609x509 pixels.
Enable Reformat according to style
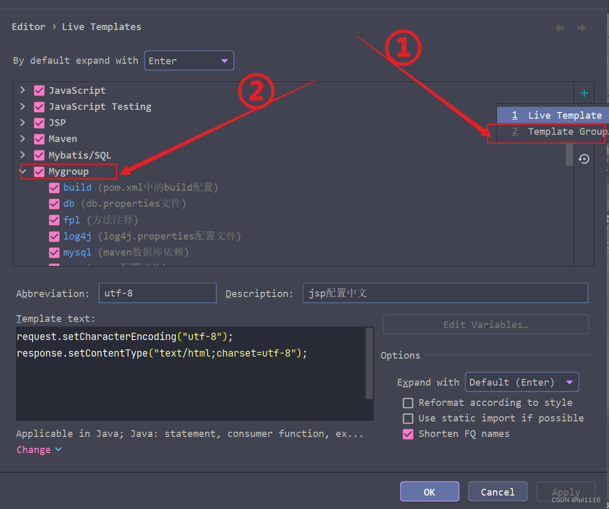pos(408,403)
